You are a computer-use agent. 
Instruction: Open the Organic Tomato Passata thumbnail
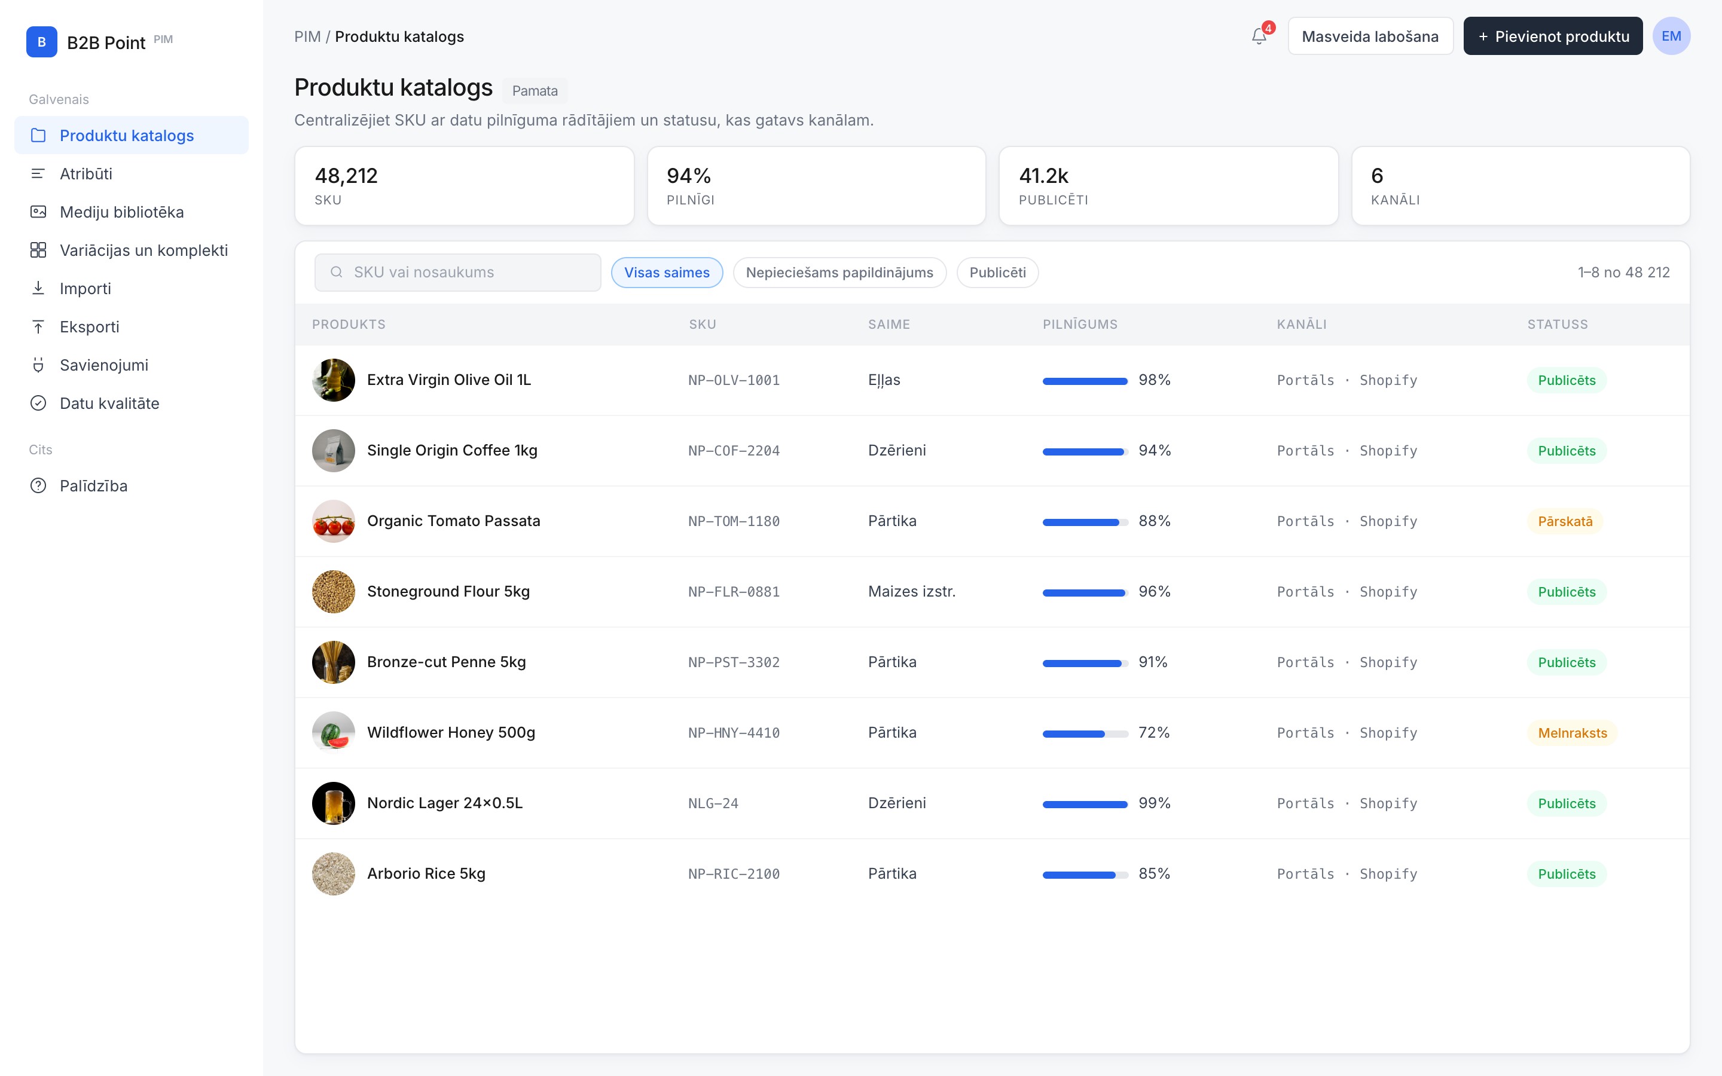333,521
